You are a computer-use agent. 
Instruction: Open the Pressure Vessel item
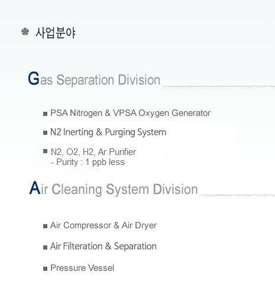pyautogui.click(x=82, y=268)
